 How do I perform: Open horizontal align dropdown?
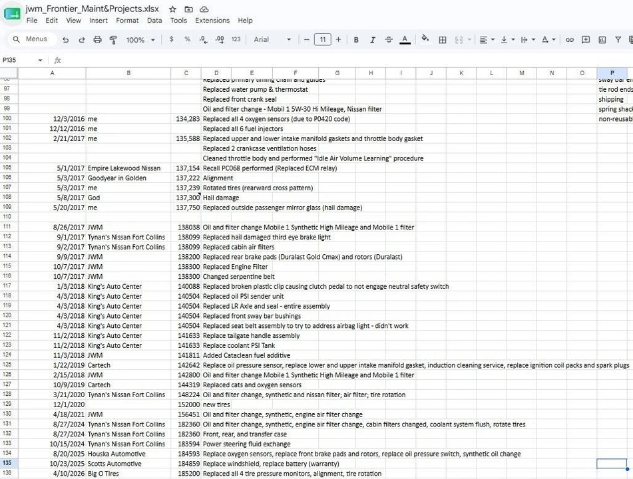point(487,39)
